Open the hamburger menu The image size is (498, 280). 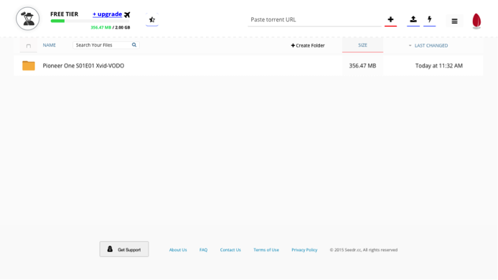coord(454,22)
